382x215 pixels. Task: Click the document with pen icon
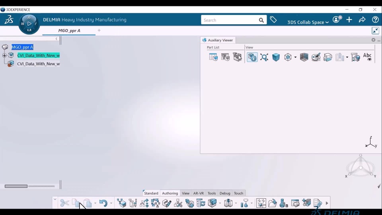pyautogui.click(x=318, y=203)
